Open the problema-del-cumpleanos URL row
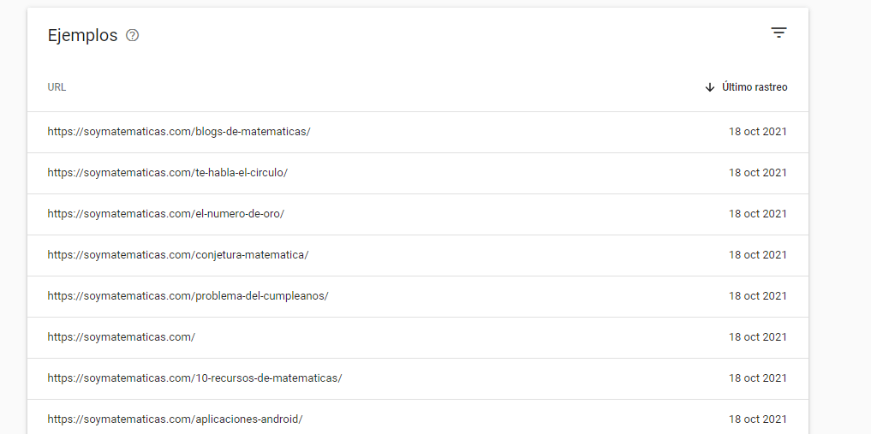The height and width of the screenshot is (434, 871). [x=418, y=296]
